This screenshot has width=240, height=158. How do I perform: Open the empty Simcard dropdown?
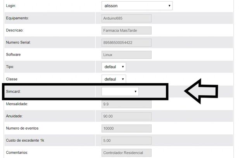[x=120, y=91]
